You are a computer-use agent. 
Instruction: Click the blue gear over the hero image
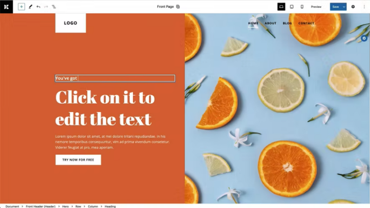pos(364,38)
